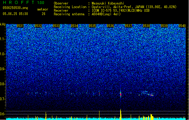Select the file name 0506250530.png
The image size is (189, 120).
click(15, 8)
